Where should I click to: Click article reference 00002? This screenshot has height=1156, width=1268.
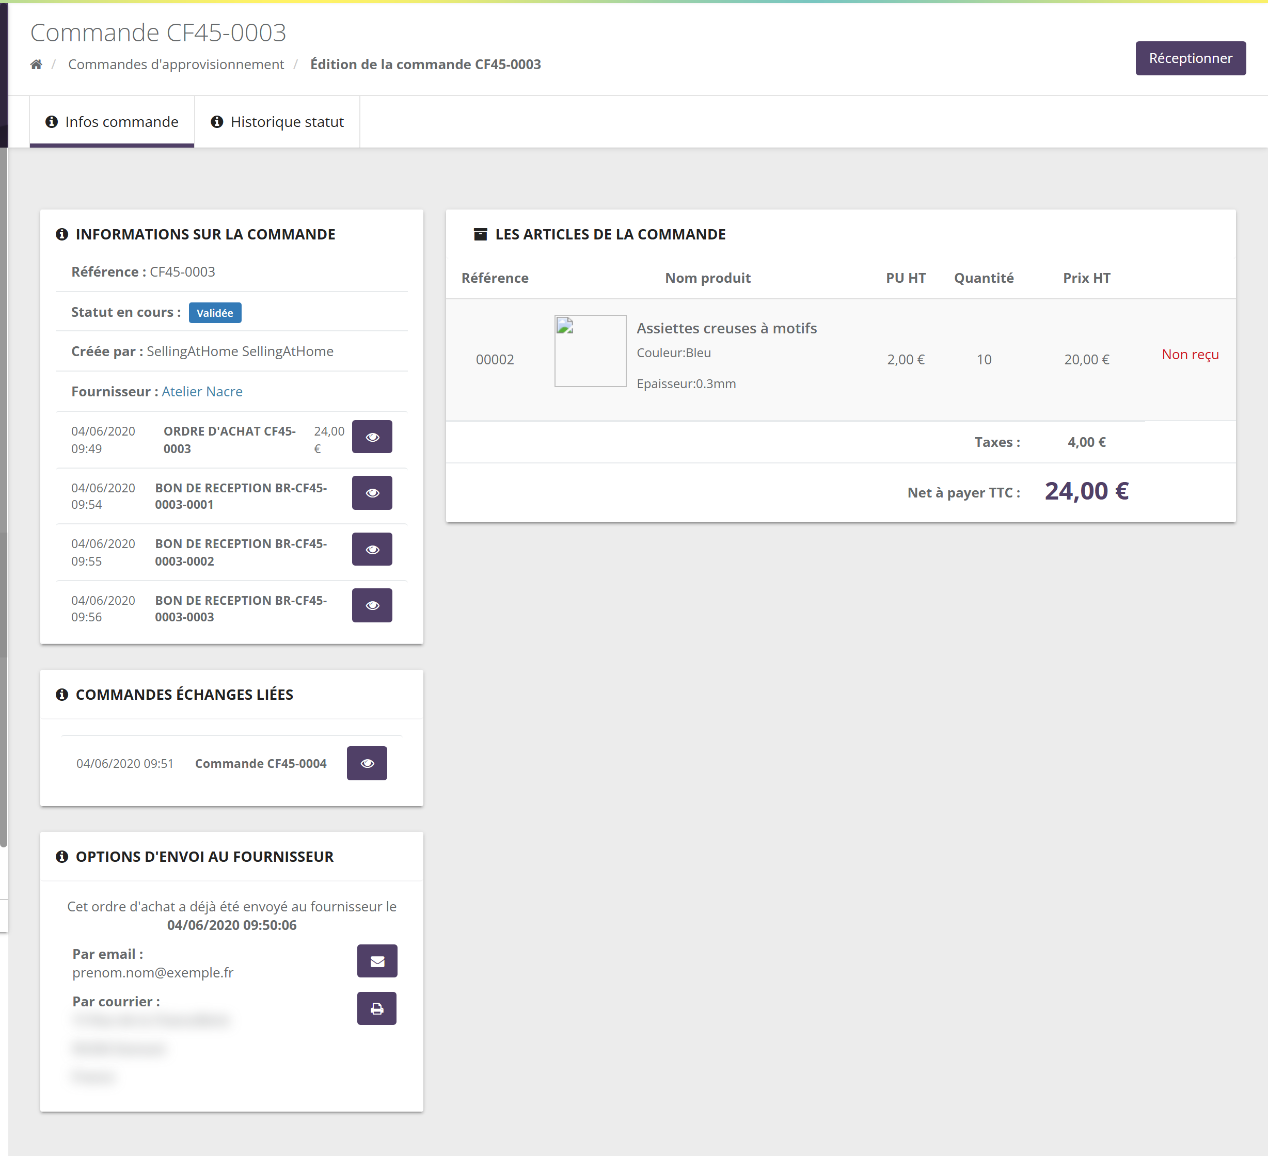tap(495, 360)
